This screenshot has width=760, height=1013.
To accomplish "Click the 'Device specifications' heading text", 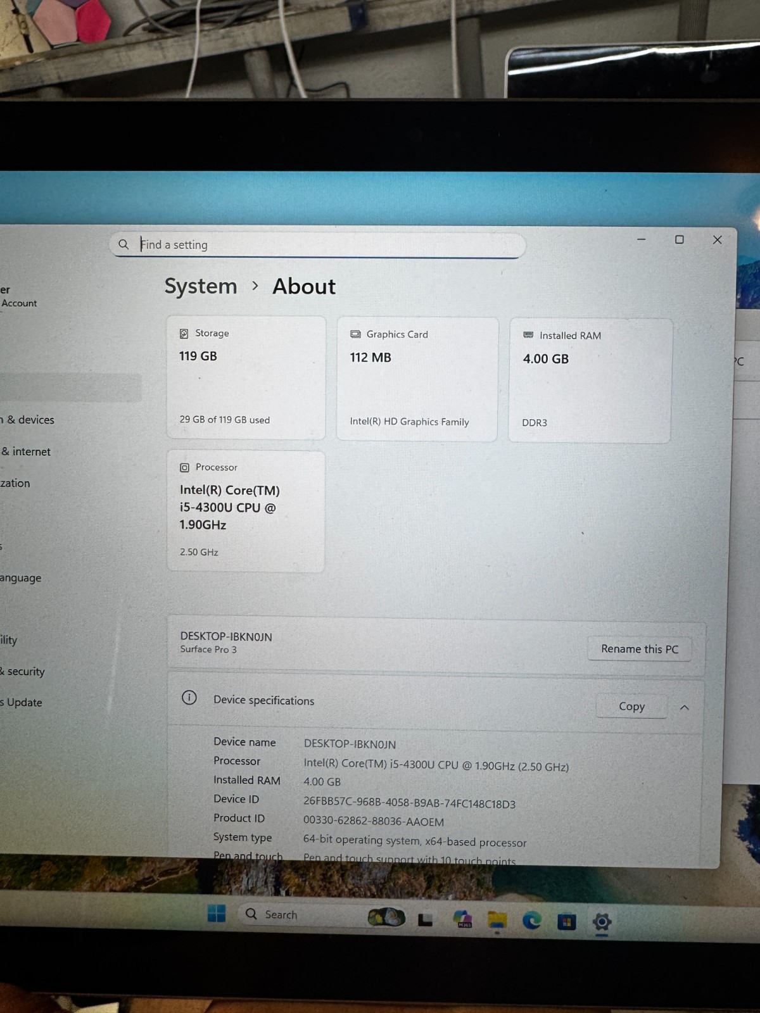I will coord(264,700).
